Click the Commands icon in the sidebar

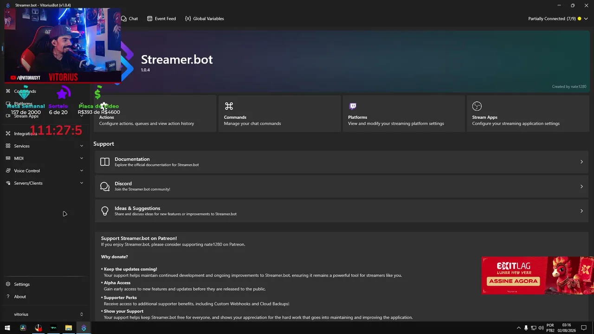tap(8, 91)
